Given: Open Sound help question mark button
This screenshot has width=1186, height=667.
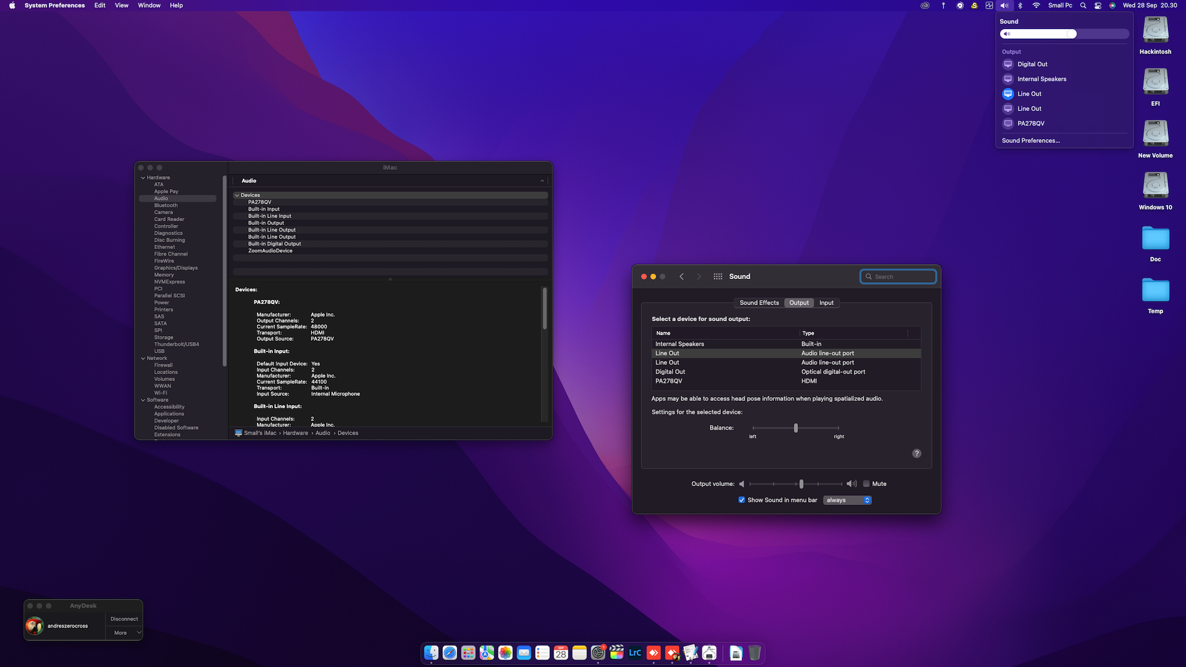Looking at the screenshot, I should tap(917, 453).
